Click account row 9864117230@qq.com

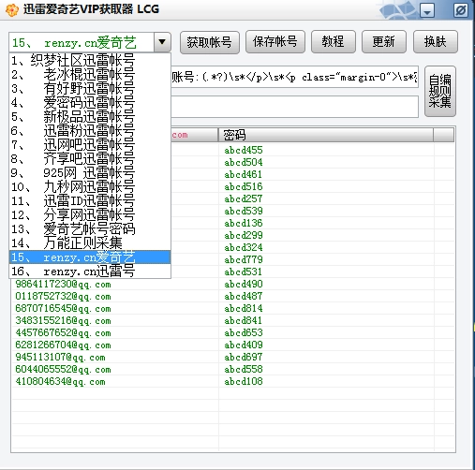click(63, 285)
